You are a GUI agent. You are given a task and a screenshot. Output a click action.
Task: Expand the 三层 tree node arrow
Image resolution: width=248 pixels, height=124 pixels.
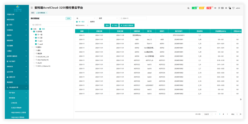34,38
